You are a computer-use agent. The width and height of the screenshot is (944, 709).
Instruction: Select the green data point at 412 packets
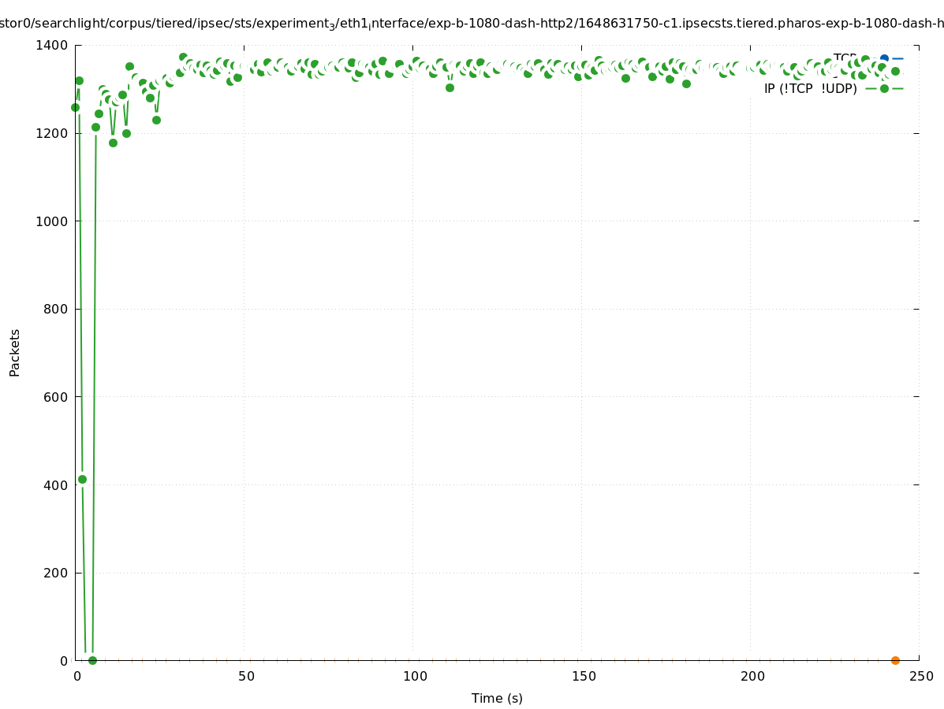click(82, 479)
